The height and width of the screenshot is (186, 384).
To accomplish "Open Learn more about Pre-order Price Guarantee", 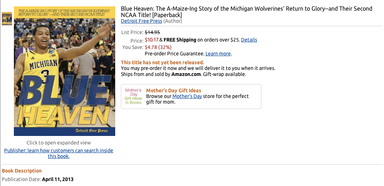I will point(218,54).
